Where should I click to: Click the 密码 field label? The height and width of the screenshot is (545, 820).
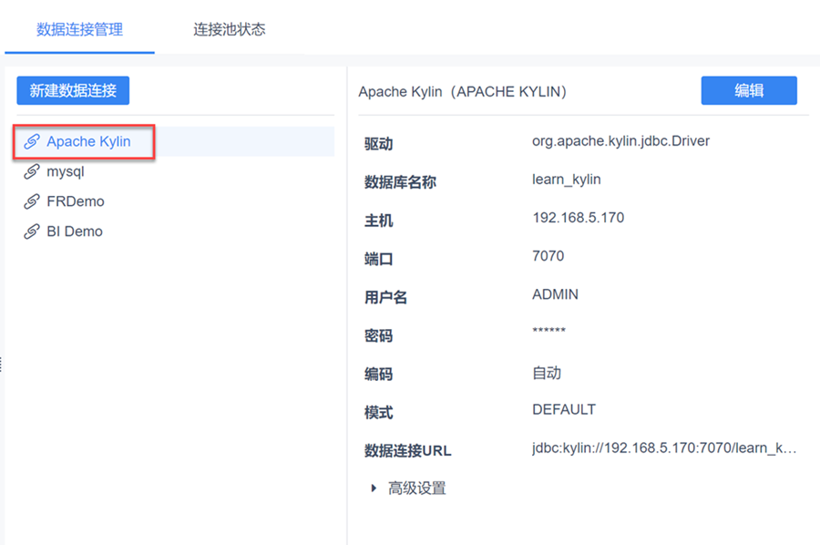click(x=379, y=335)
